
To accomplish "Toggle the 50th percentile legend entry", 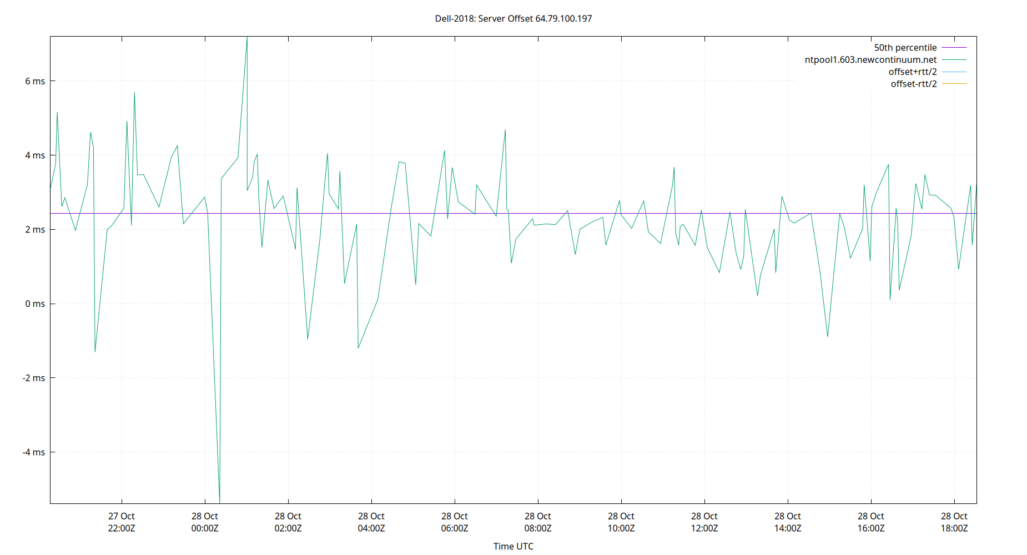I will tap(905, 47).
